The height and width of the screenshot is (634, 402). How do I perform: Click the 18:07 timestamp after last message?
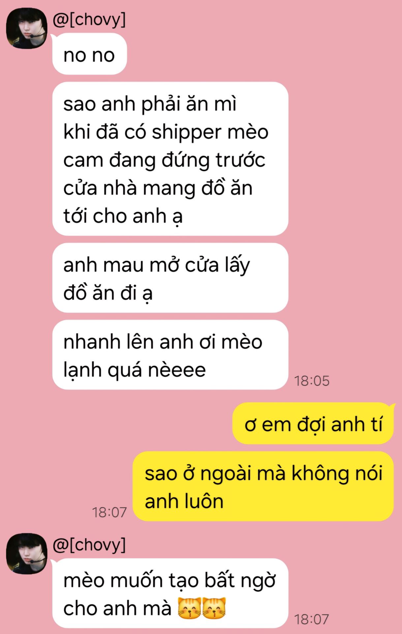[x=312, y=619]
